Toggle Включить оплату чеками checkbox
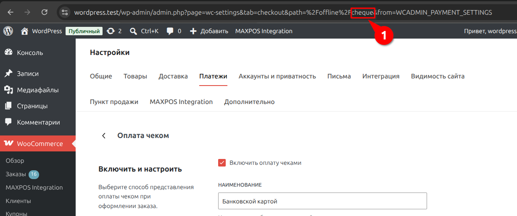 point(222,163)
